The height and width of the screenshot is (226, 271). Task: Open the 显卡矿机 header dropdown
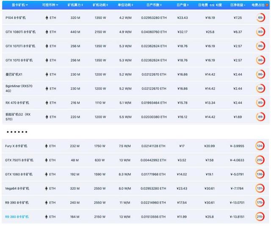click(20, 5)
